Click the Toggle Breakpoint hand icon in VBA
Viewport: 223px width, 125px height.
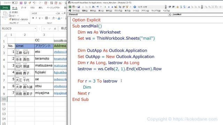[x=177, y=7]
